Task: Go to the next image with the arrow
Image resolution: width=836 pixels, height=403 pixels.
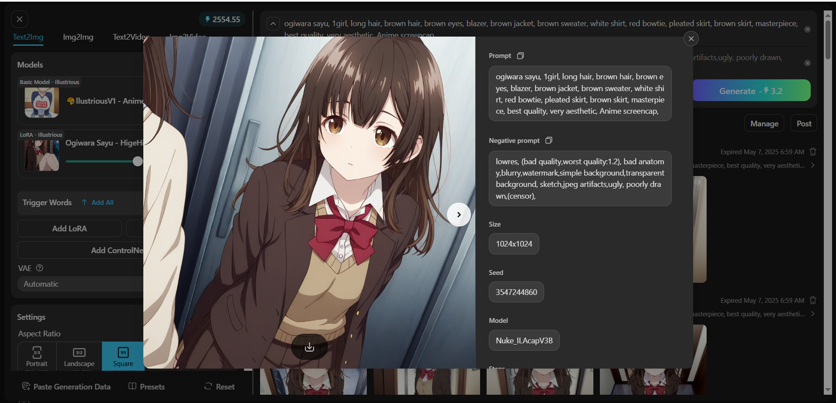Action: pos(459,214)
